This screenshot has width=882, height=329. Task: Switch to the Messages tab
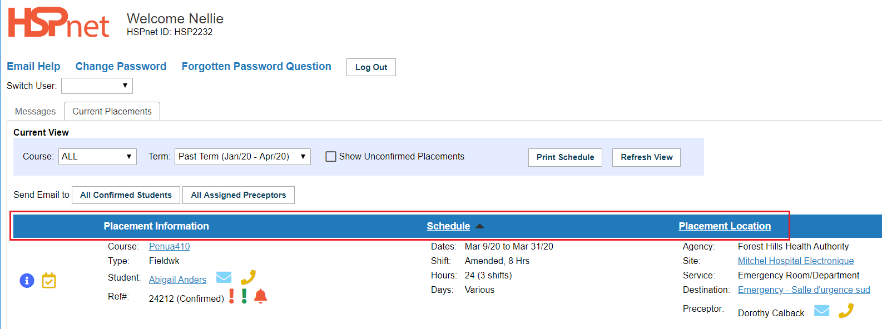[35, 111]
